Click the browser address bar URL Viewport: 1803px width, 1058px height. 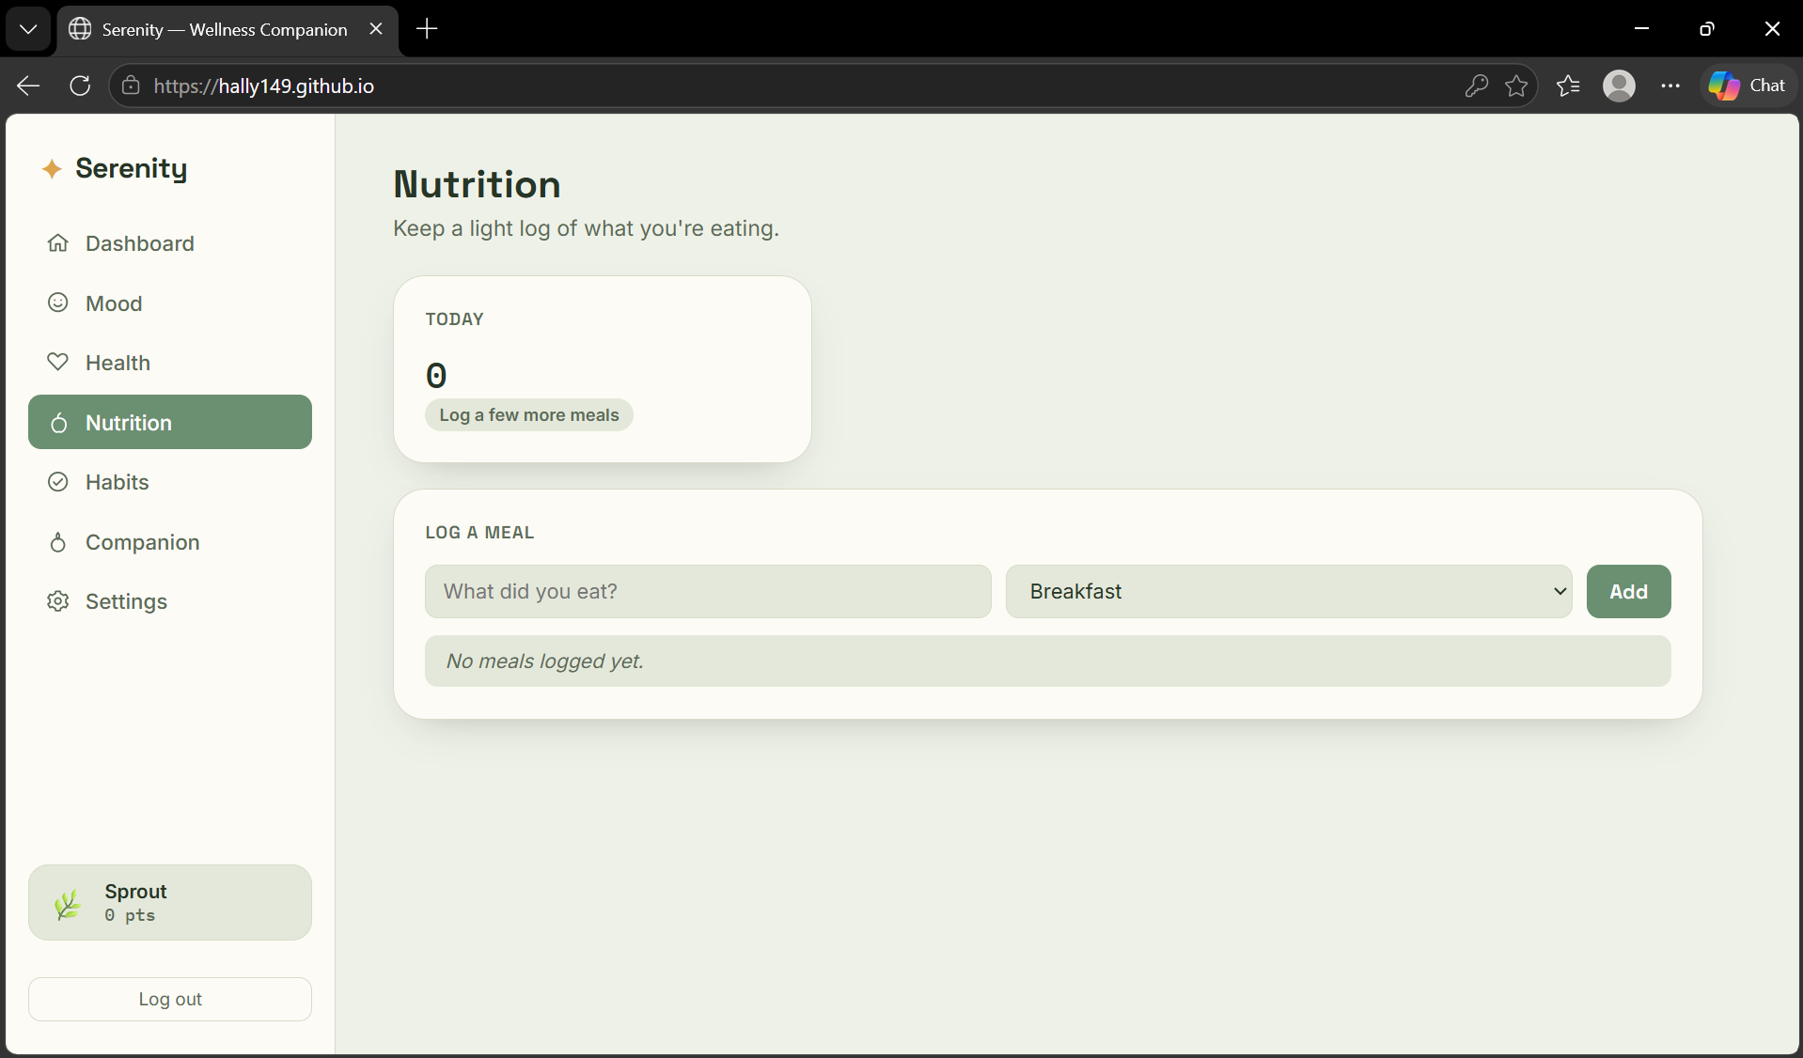pyautogui.click(x=264, y=86)
